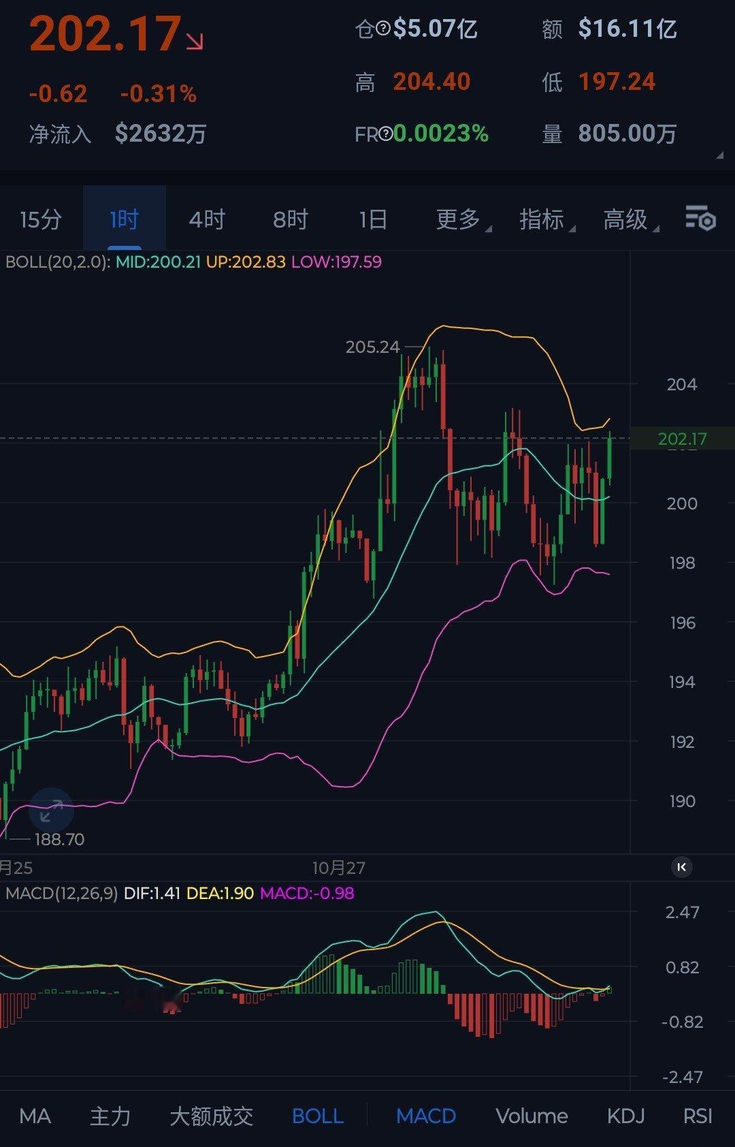
Task: Tap the -0.31% change percentage
Action: click(159, 93)
